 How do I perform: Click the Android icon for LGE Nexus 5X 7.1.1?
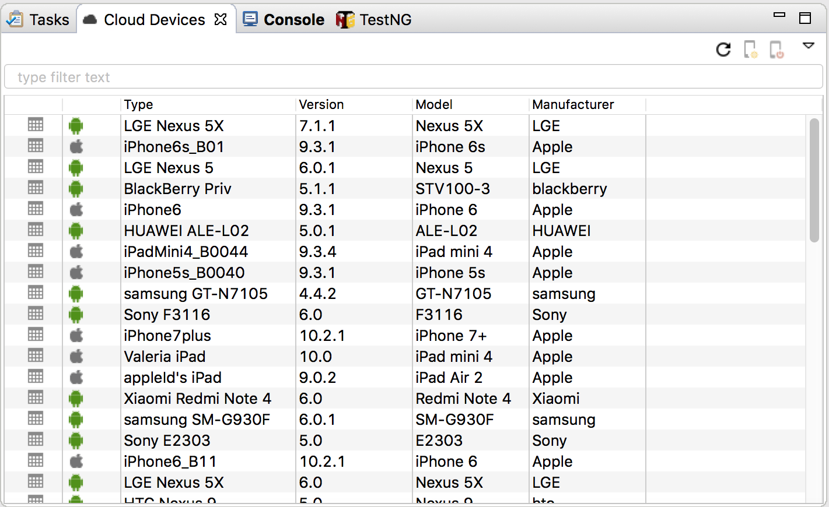click(x=76, y=126)
